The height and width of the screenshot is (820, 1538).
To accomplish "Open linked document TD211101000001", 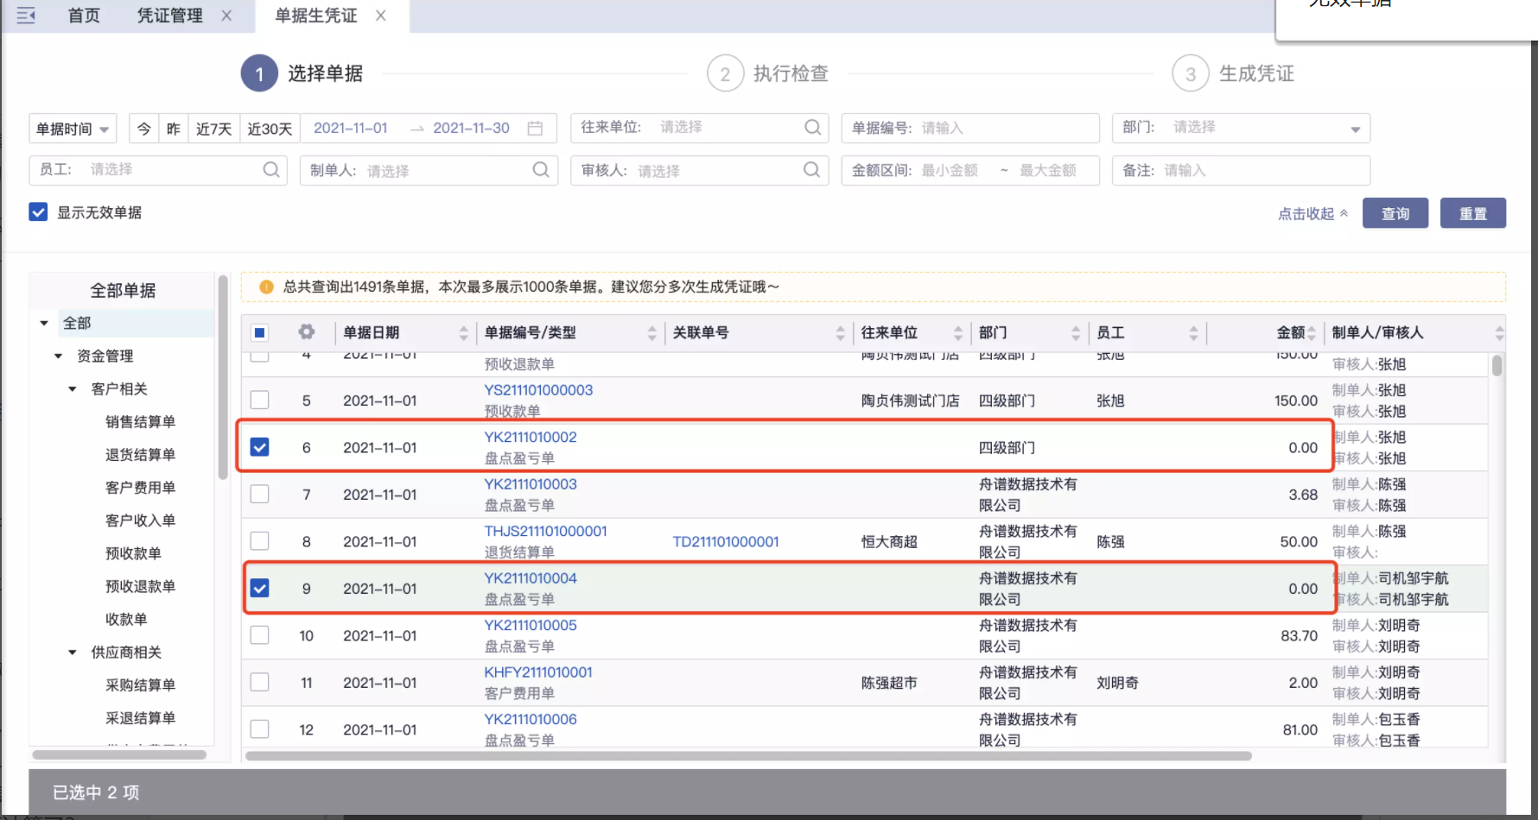I will click(x=725, y=542).
